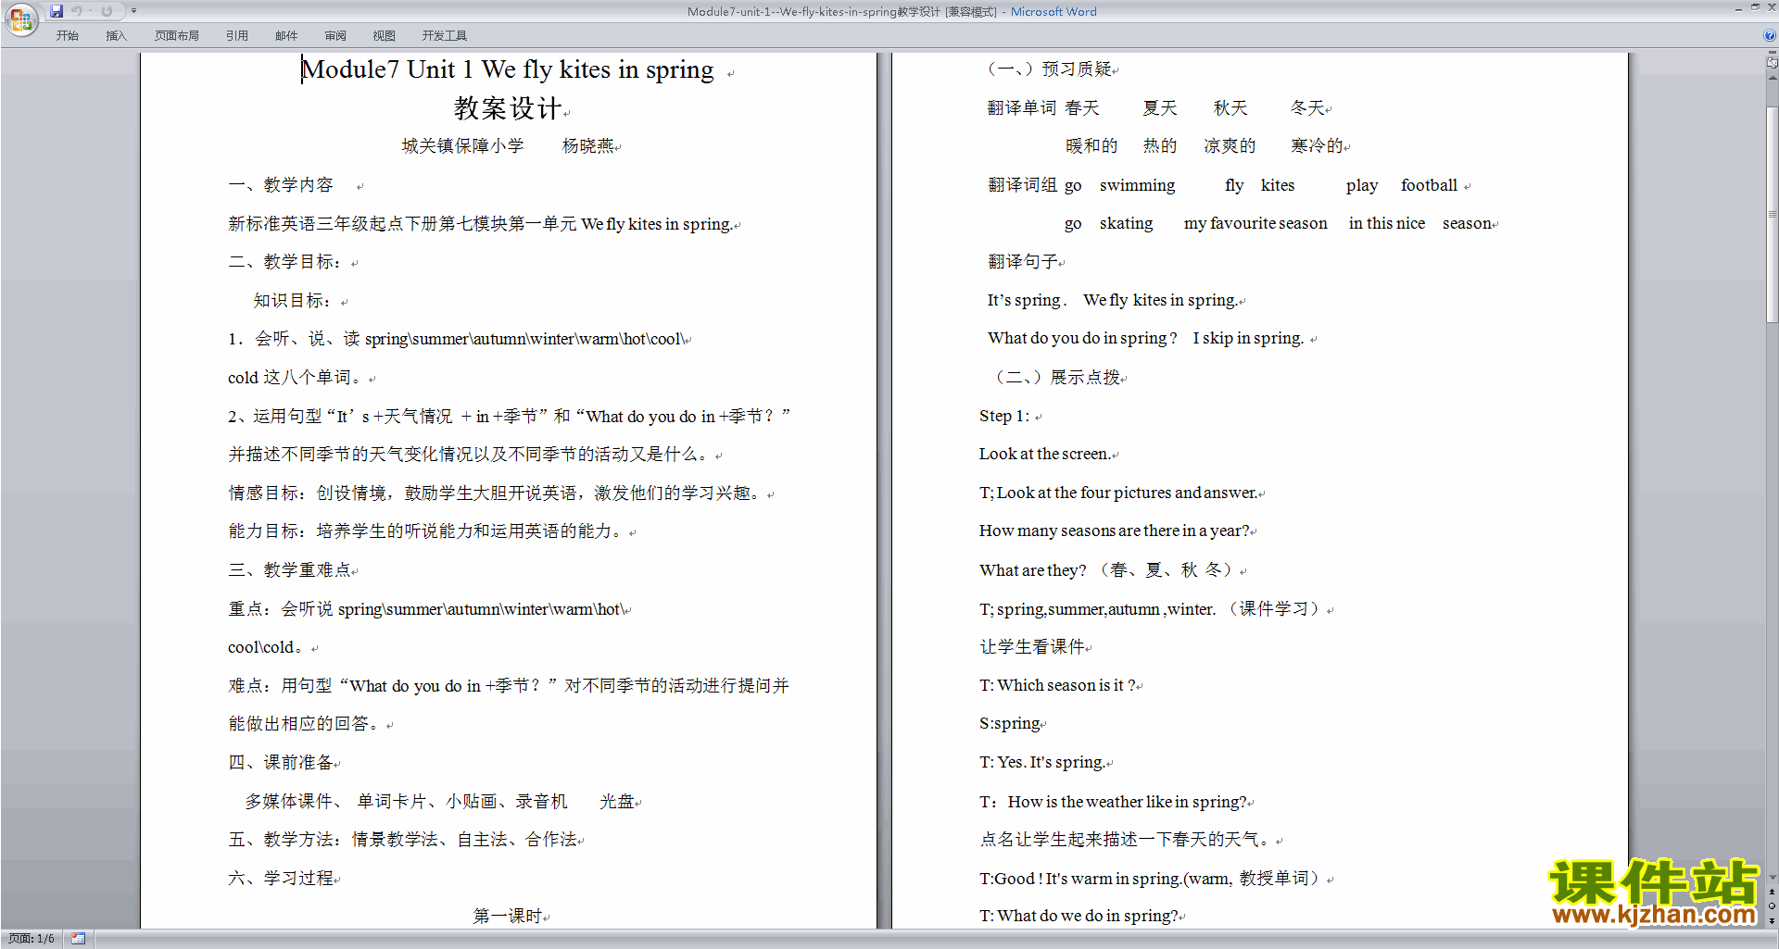Click the vertical scrollbar down arrow
Screen dimensions: 1779x949
tap(1772, 877)
